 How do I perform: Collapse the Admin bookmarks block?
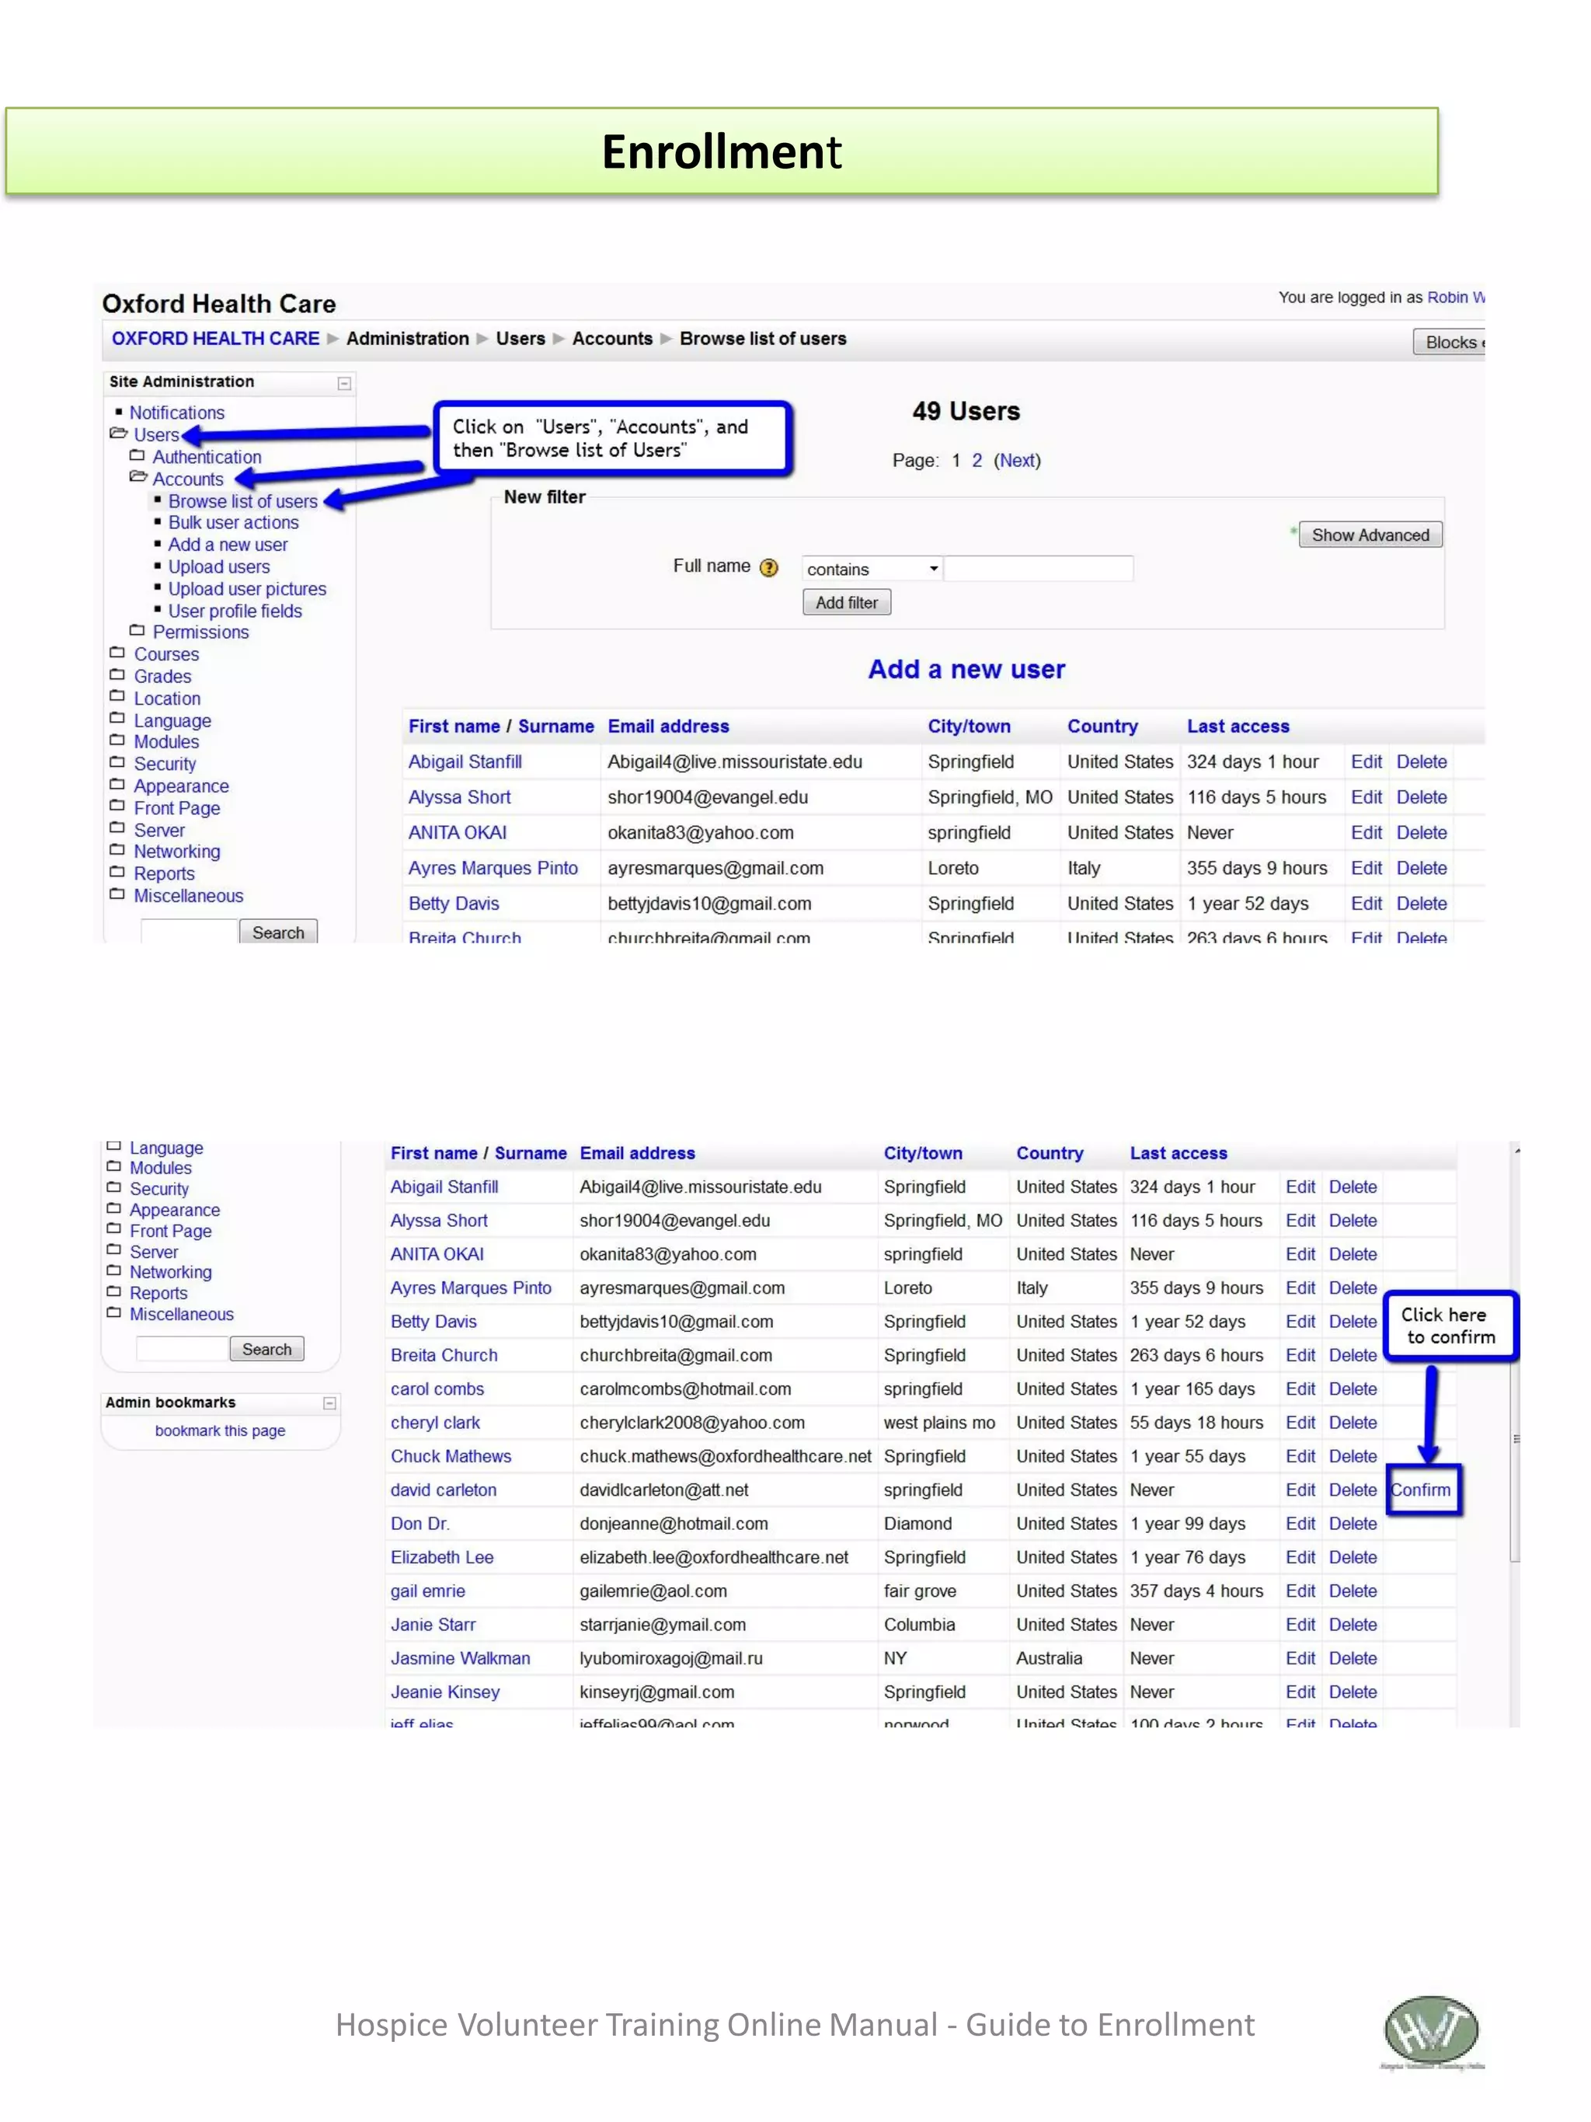(330, 1403)
